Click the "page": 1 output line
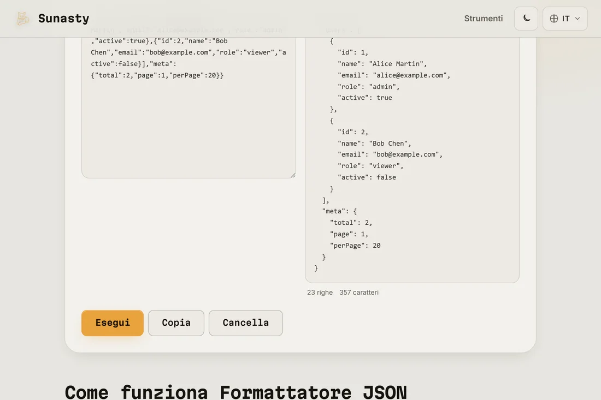601x400 pixels. tap(349, 234)
